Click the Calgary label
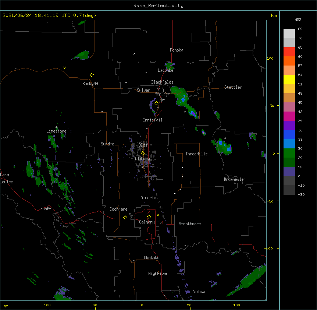Image resolution: width=317 pixels, height=310 pixels. [147, 222]
